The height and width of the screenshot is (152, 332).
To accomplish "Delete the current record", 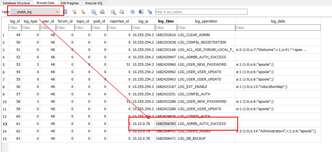I will pos(122,12).
